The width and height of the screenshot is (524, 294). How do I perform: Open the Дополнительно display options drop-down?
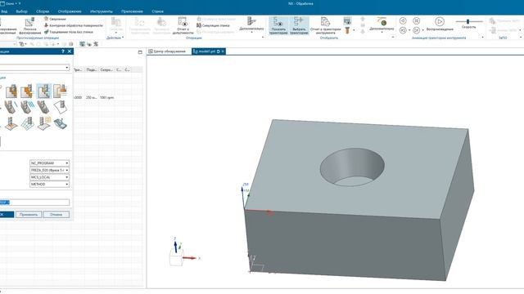[x=382, y=25]
